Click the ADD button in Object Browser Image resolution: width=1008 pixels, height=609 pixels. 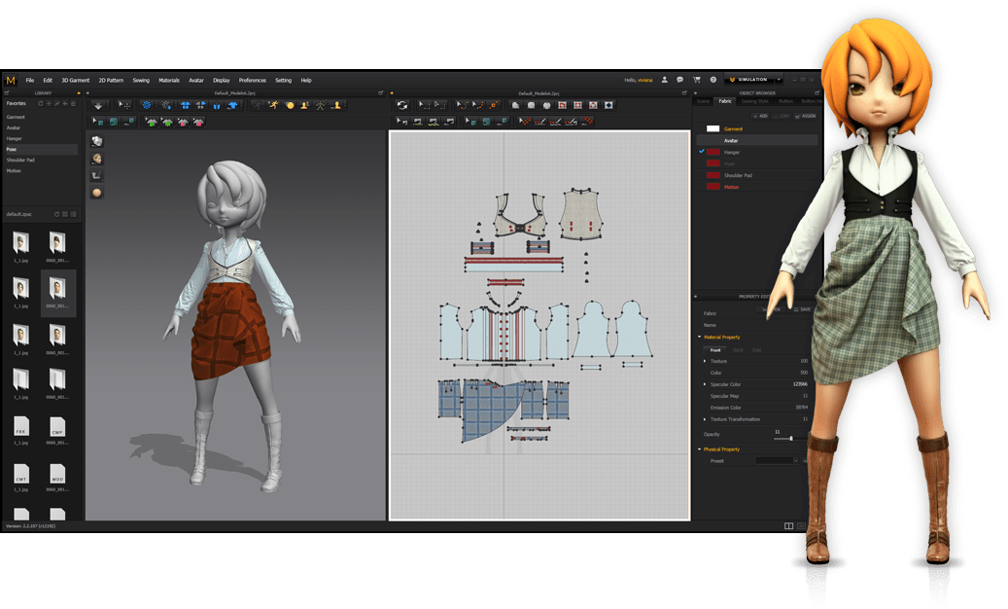[x=759, y=116]
